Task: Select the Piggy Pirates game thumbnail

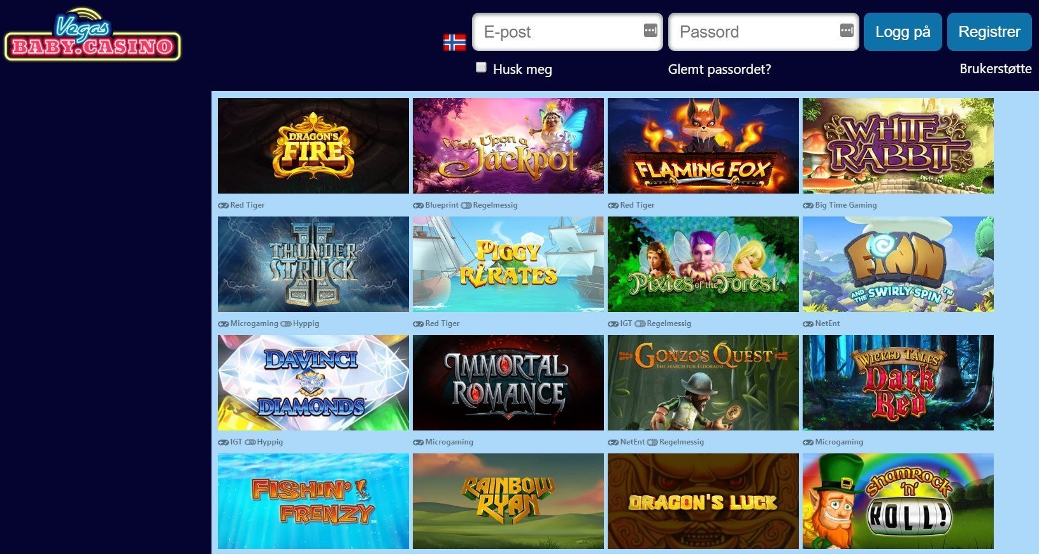Action: tap(508, 264)
